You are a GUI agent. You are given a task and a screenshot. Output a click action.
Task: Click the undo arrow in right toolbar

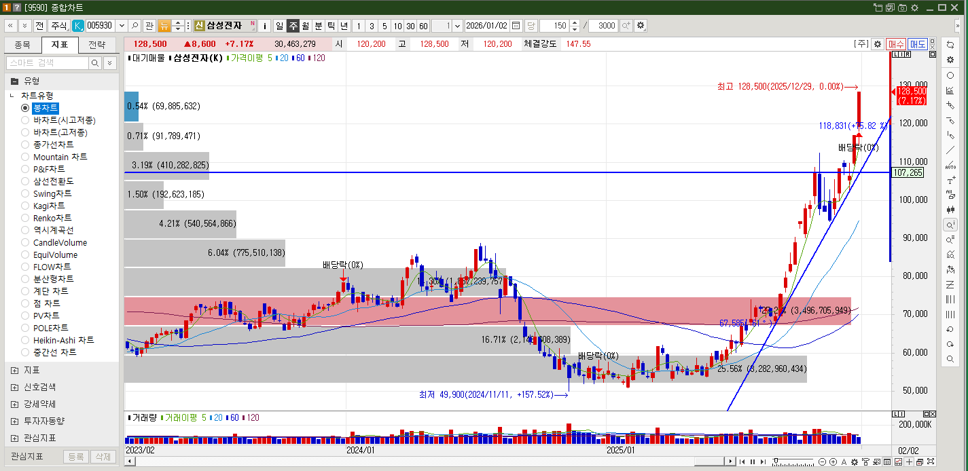[x=950, y=329]
